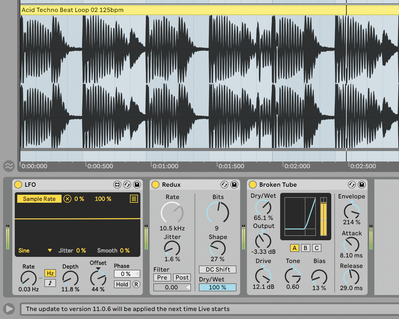The width and height of the screenshot is (399, 319).
Task: Decrease Redux filter Dry/Wet with the stepper arrow
Action: [x=188, y=287]
